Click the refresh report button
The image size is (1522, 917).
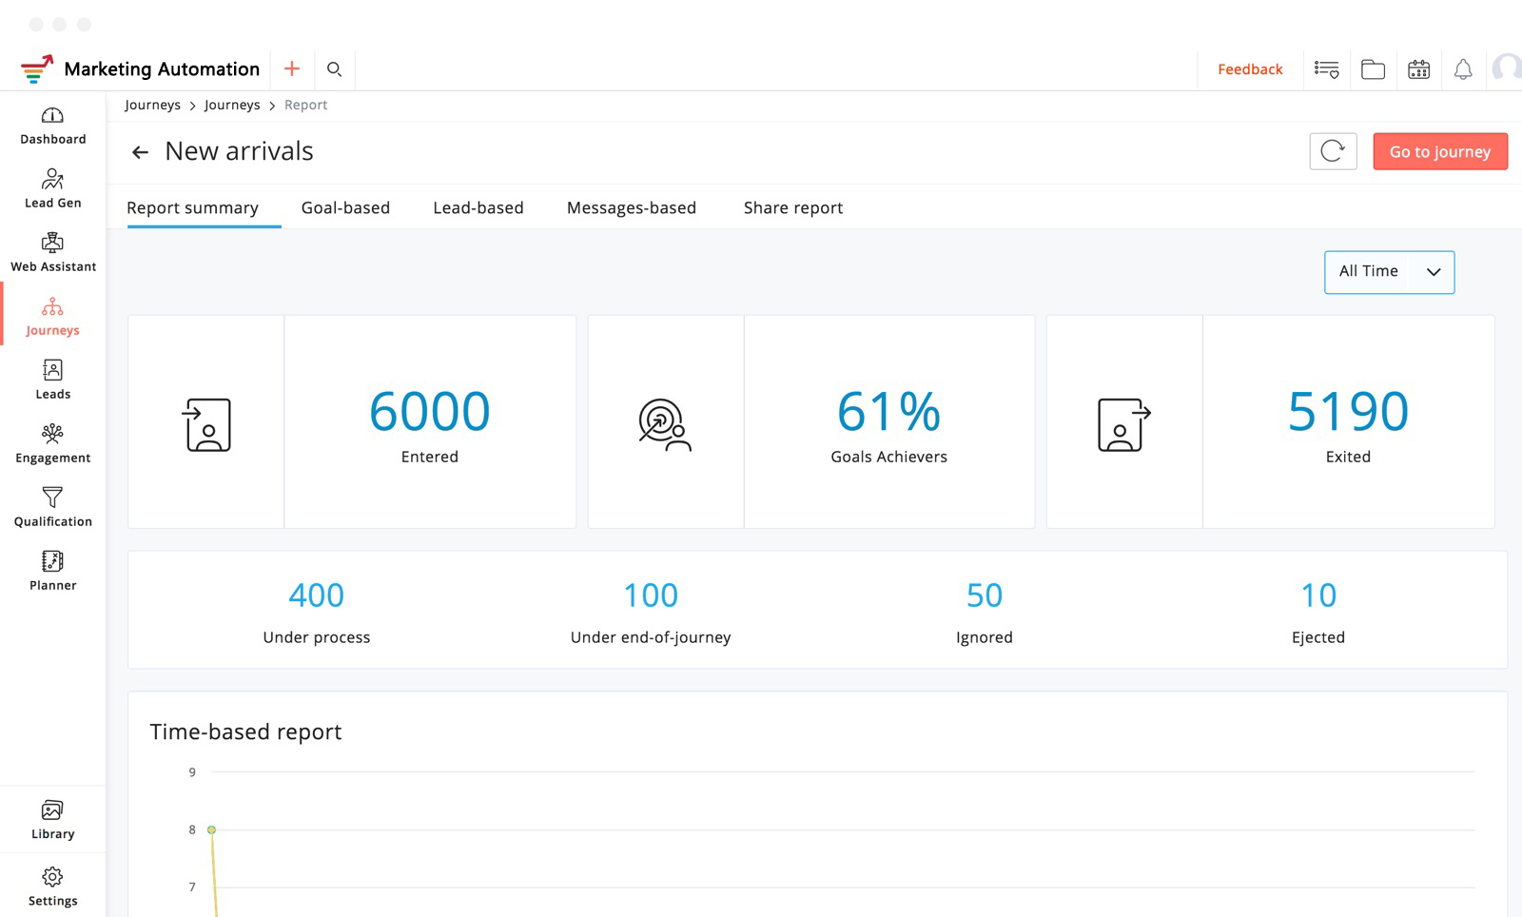(x=1333, y=151)
